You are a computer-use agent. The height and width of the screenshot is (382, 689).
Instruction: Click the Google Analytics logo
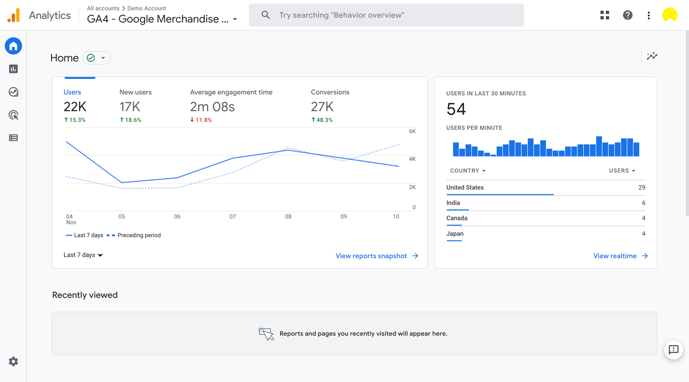click(x=14, y=15)
